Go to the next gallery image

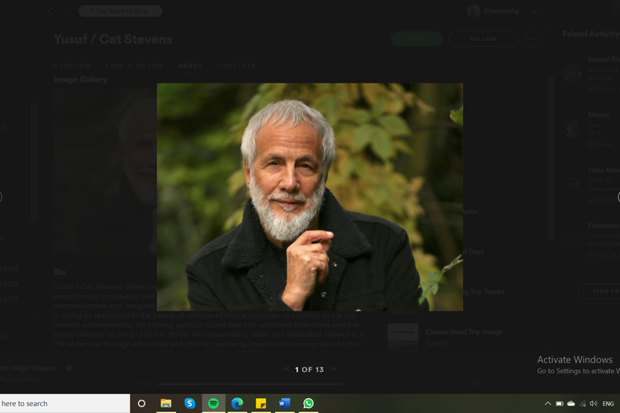[334, 369]
